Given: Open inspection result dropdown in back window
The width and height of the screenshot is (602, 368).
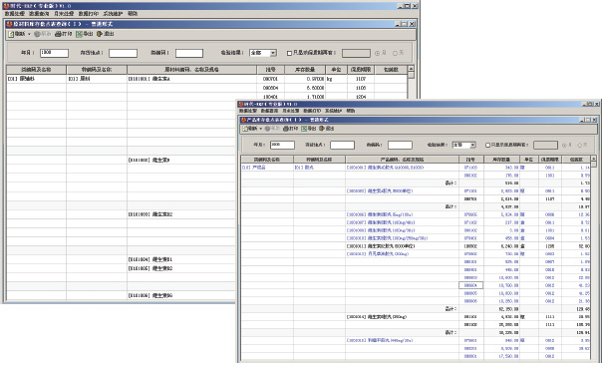Looking at the screenshot, I should (x=273, y=53).
